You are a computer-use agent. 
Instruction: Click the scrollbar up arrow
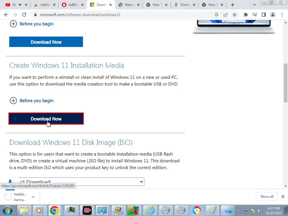click(285, 22)
